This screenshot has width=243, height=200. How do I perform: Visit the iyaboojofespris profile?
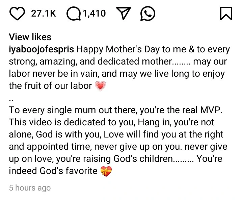[42, 50]
